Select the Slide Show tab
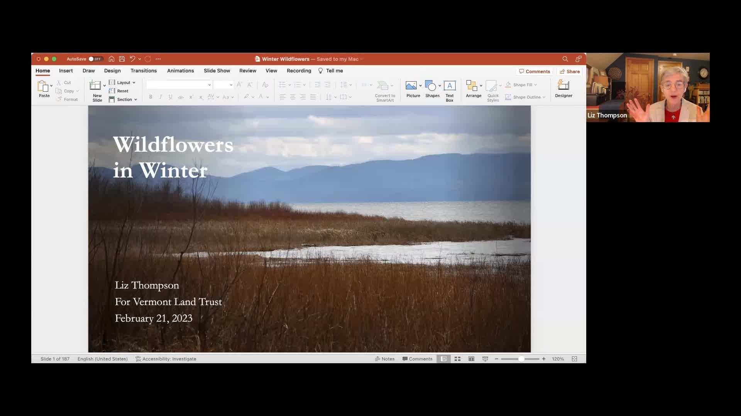The width and height of the screenshot is (741, 416). click(x=217, y=71)
